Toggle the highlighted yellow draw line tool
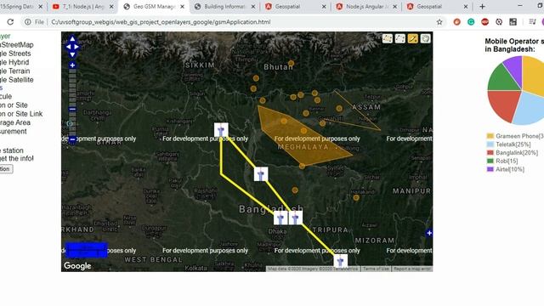The height and width of the screenshot is (306, 544). tap(412, 38)
